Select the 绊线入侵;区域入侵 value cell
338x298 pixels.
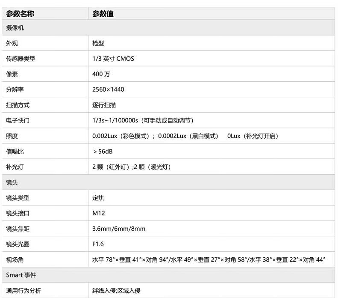[x=116, y=291]
